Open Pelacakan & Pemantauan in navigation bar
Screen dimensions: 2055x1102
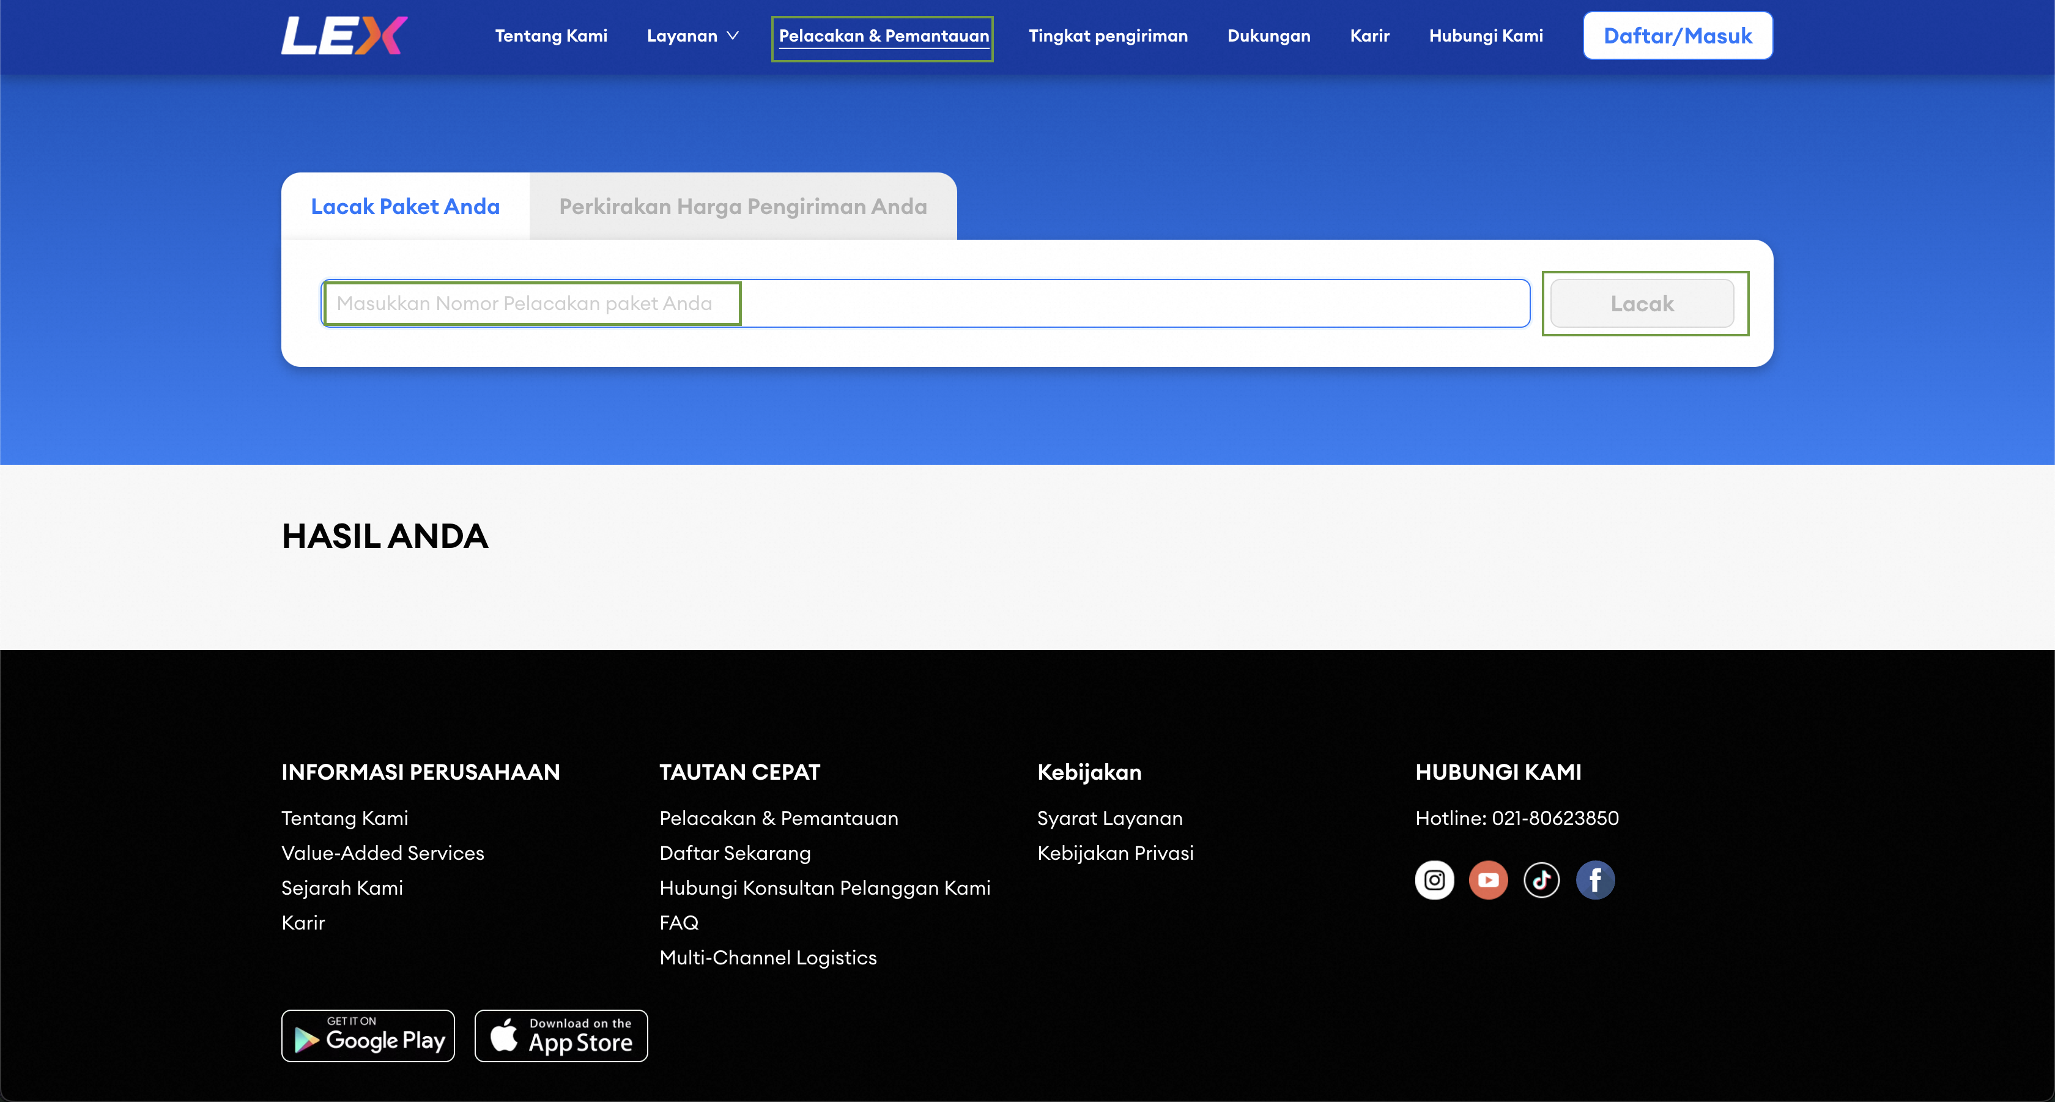tap(883, 36)
